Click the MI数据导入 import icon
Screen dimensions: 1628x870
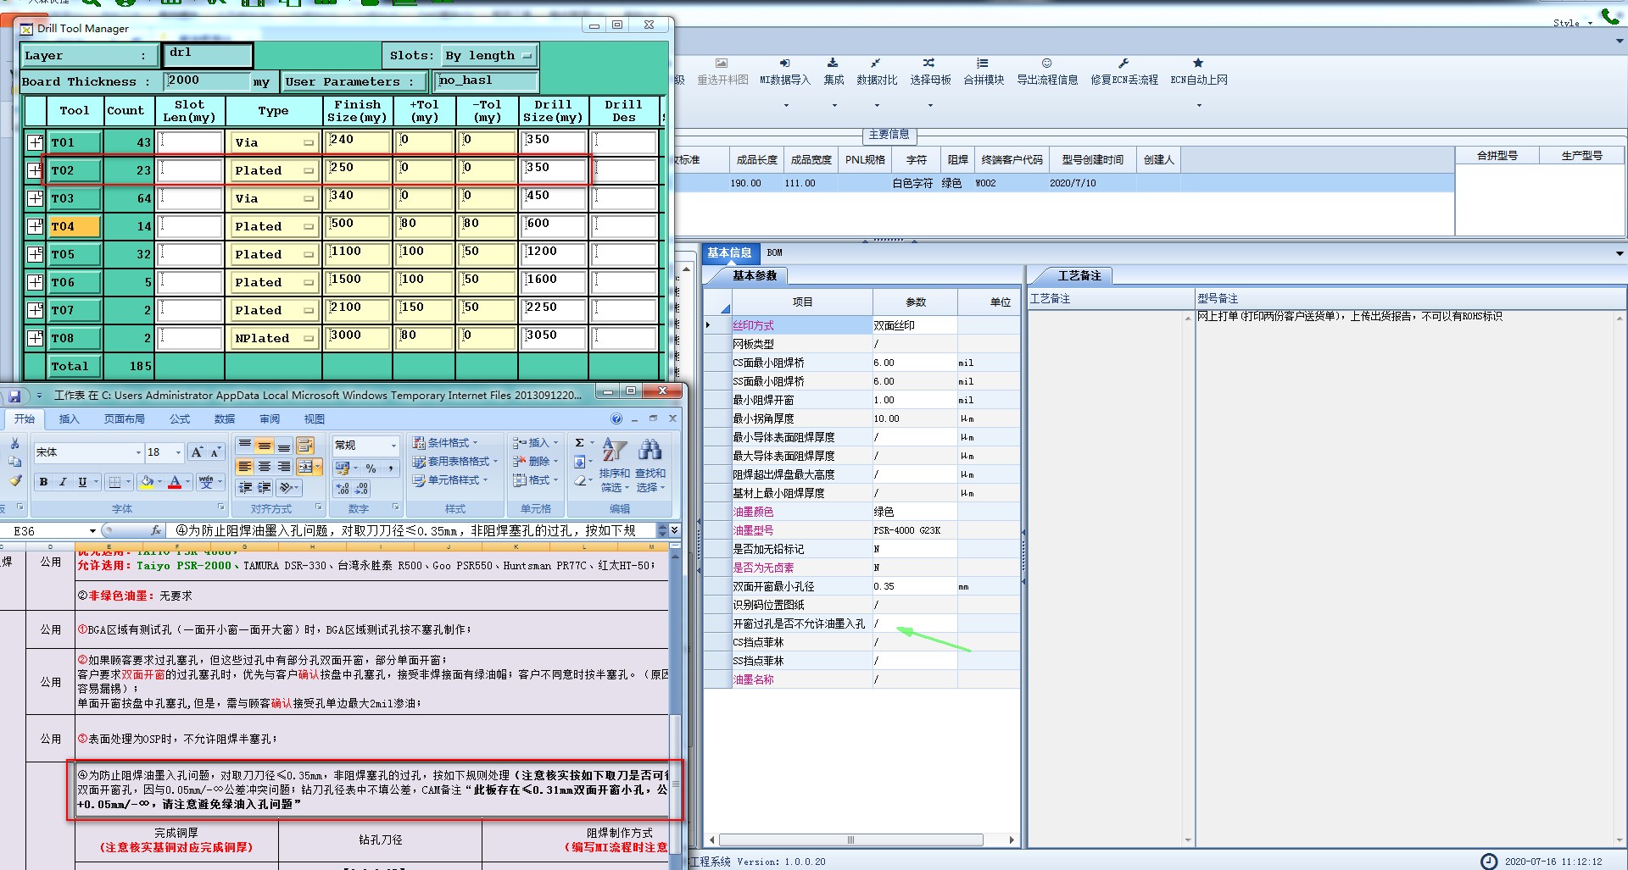point(785,64)
